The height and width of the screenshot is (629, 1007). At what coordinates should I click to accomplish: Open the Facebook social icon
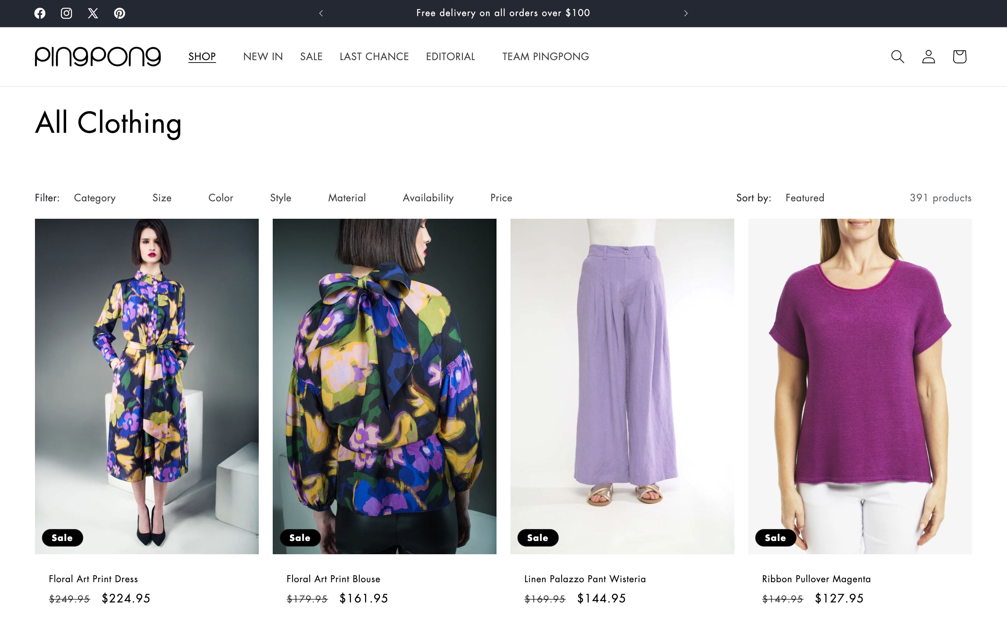point(40,13)
